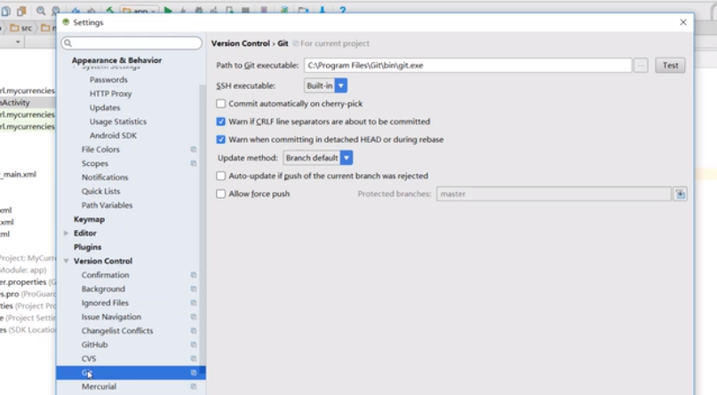Open the Plugins settings page

point(87,247)
